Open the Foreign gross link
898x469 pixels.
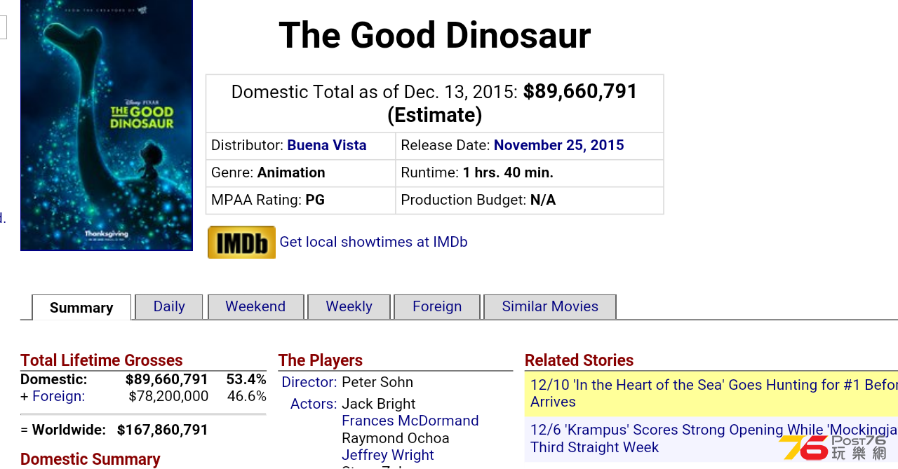tap(58, 396)
